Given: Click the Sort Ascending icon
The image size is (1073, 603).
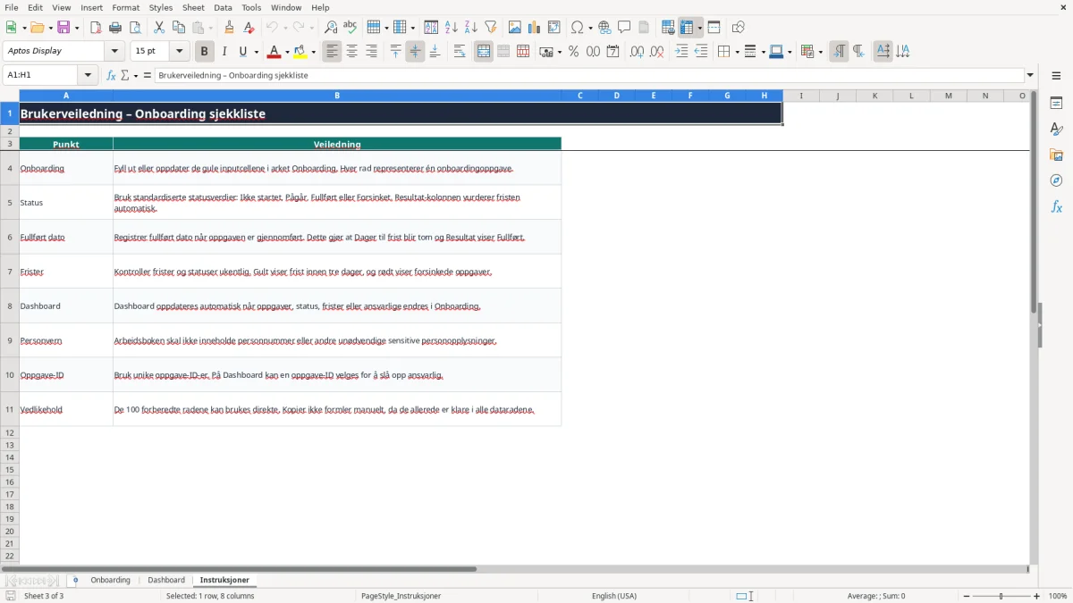Looking at the screenshot, I should pos(452,28).
